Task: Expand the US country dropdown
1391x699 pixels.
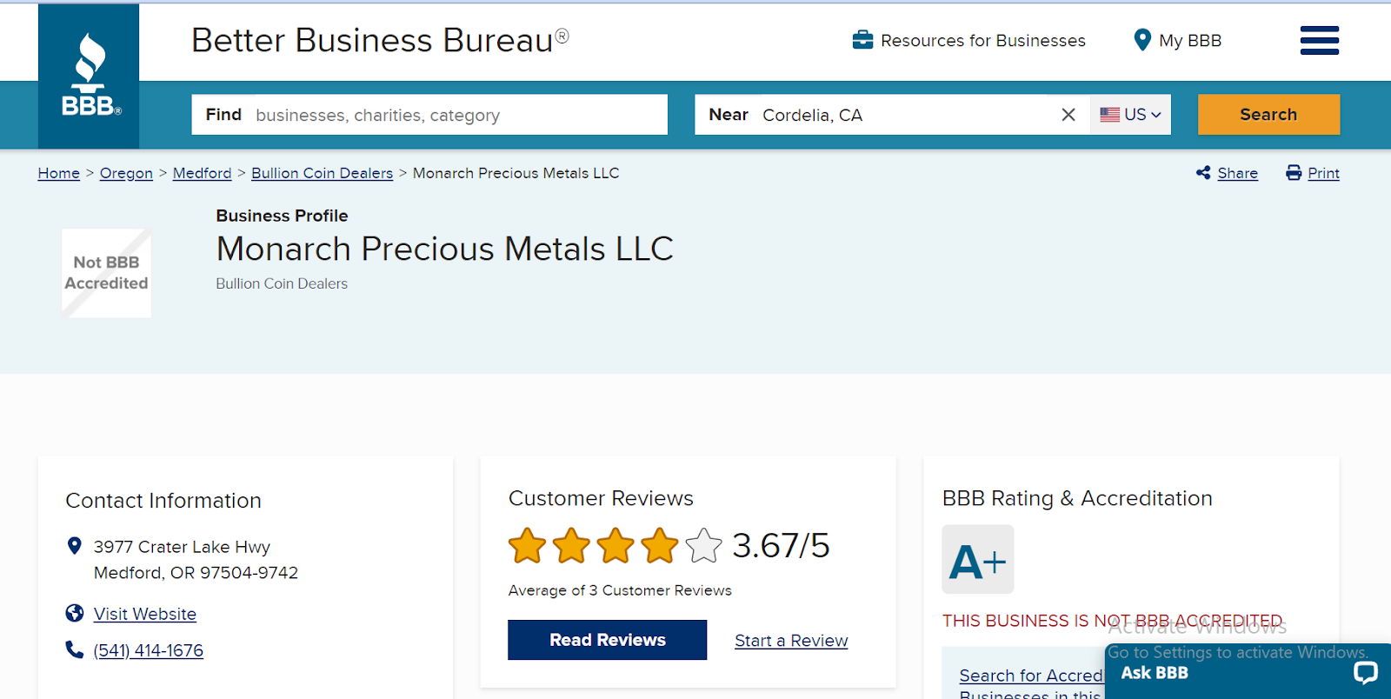Action: pyautogui.click(x=1130, y=115)
